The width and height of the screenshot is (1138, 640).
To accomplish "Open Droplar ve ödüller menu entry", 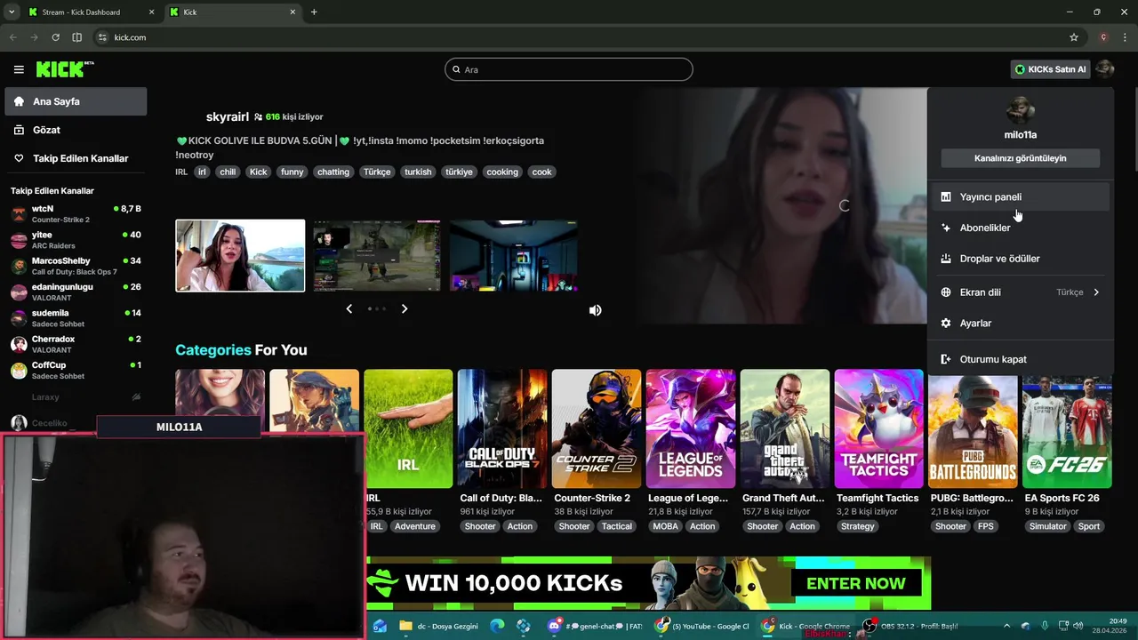I will pos(1021,259).
